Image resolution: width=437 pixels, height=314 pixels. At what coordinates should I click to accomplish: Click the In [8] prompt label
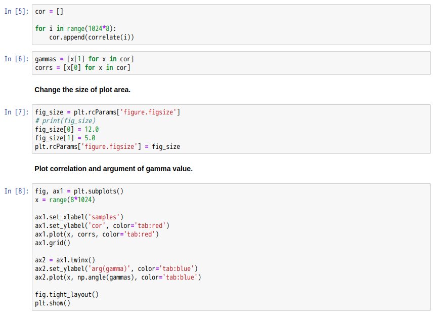[x=16, y=191]
